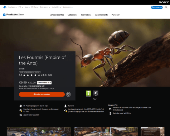The width and height of the screenshot is (170, 136).
Task: Click the spider Peur descriptor icon
Action: [96, 93]
